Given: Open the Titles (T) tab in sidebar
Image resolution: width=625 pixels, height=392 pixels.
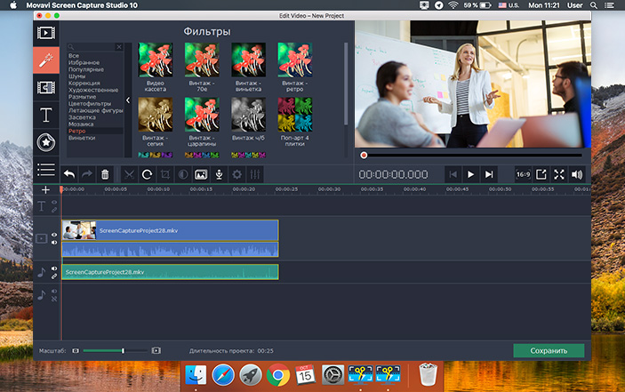Looking at the screenshot, I should click(x=46, y=116).
